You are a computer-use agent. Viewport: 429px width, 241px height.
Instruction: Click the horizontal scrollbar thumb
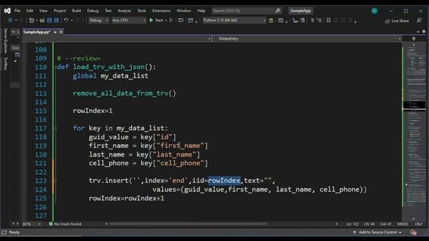pos(188,224)
